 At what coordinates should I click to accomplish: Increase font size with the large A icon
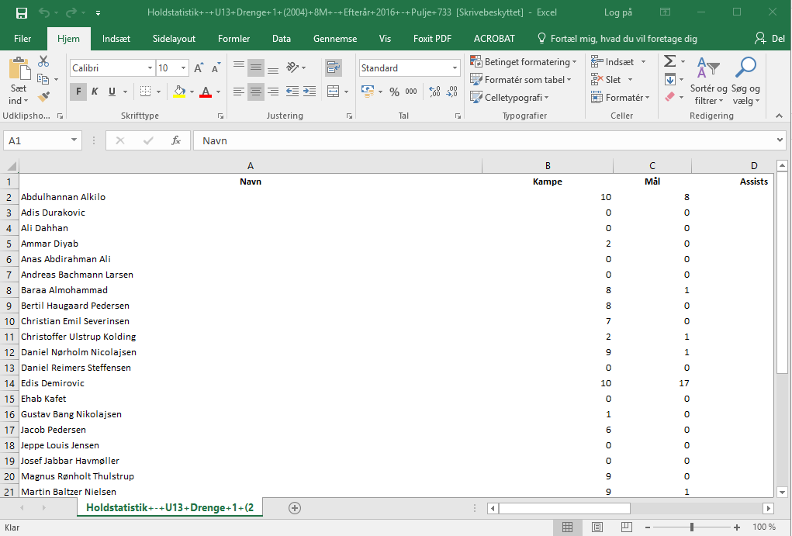[x=199, y=68]
